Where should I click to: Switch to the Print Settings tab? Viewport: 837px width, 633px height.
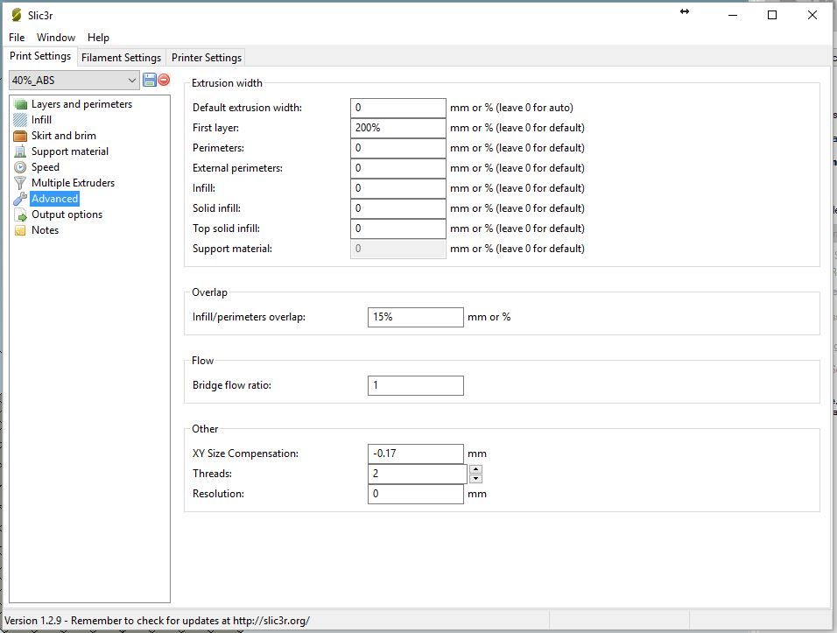[40, 56]
